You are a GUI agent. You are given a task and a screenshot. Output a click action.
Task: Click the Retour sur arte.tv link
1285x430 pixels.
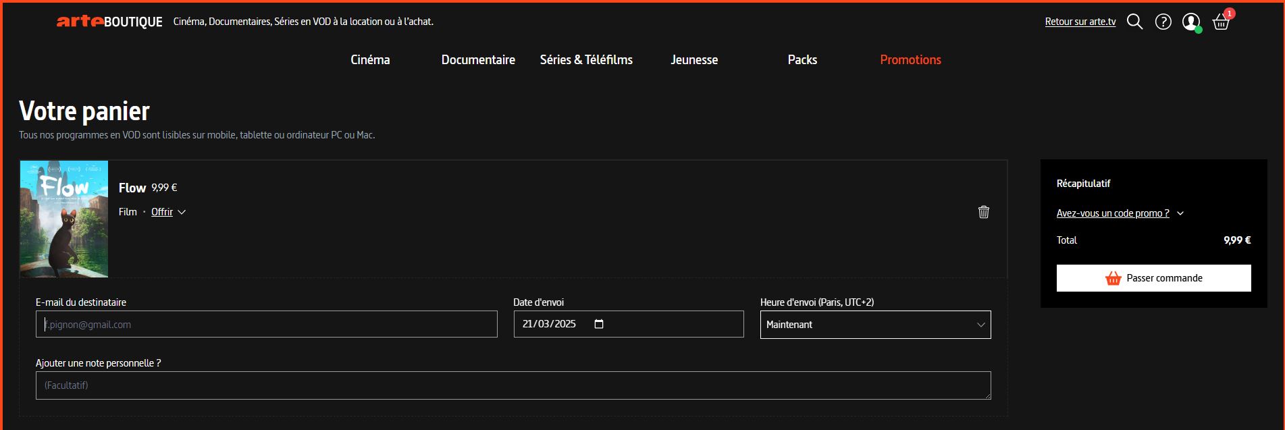point(1080,22)
